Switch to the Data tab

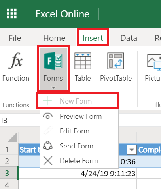(x=129, y=38)
